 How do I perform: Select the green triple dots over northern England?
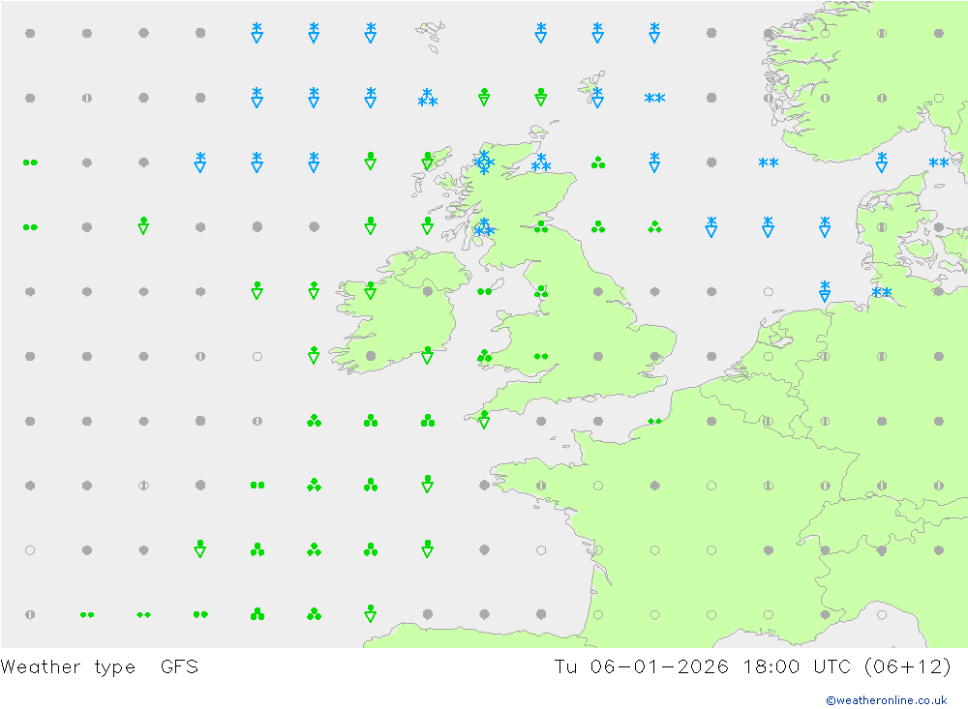(x=541, y=291)
